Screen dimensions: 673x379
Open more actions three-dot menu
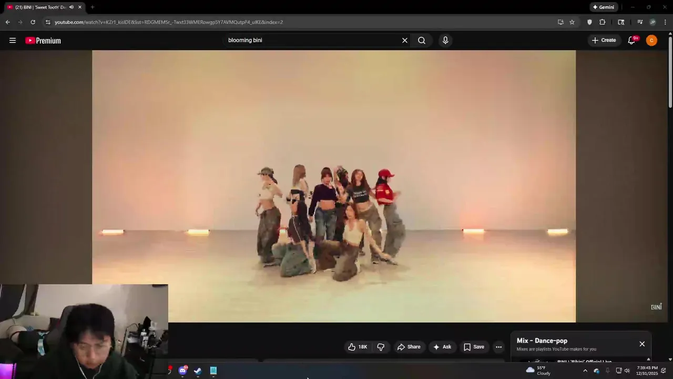coord(498,347)
